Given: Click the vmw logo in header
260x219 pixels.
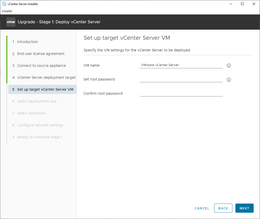Looking at the screenshot, I should coord(11,22).
